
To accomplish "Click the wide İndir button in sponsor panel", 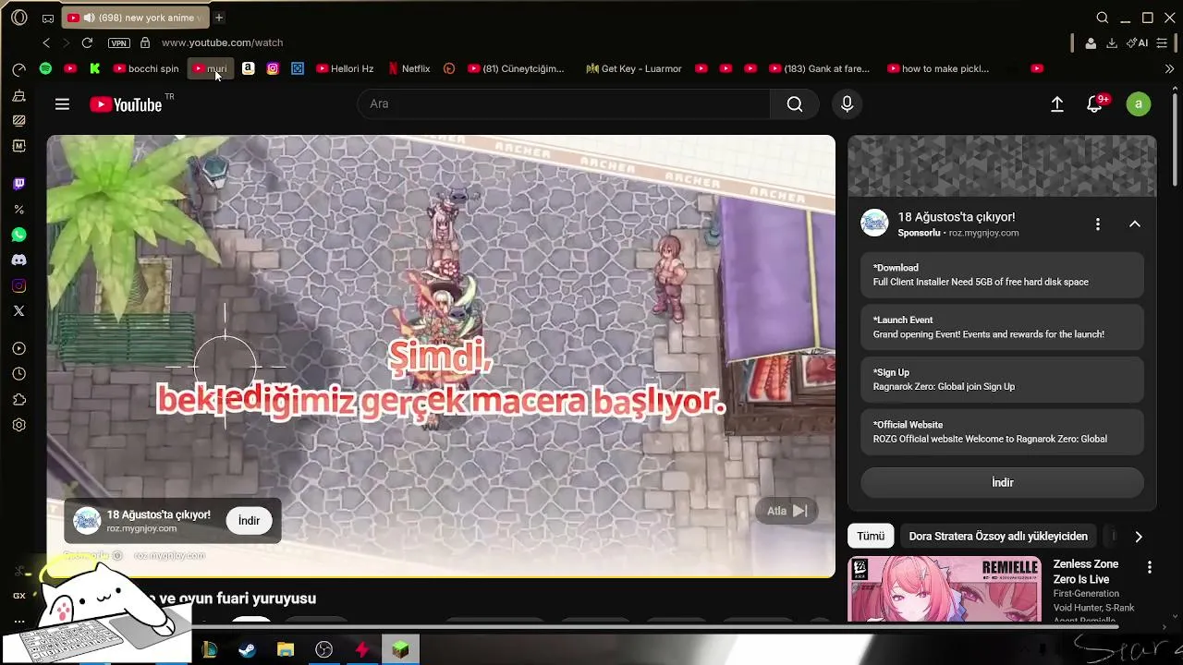I will (1002, 482).
